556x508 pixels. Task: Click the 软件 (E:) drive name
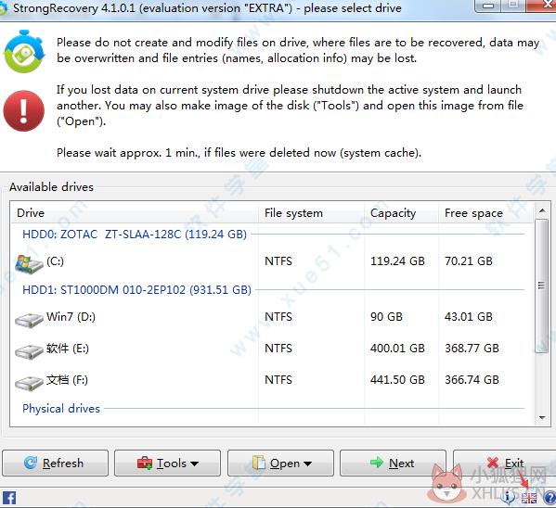pyautogui.click(x=68, y=349)
